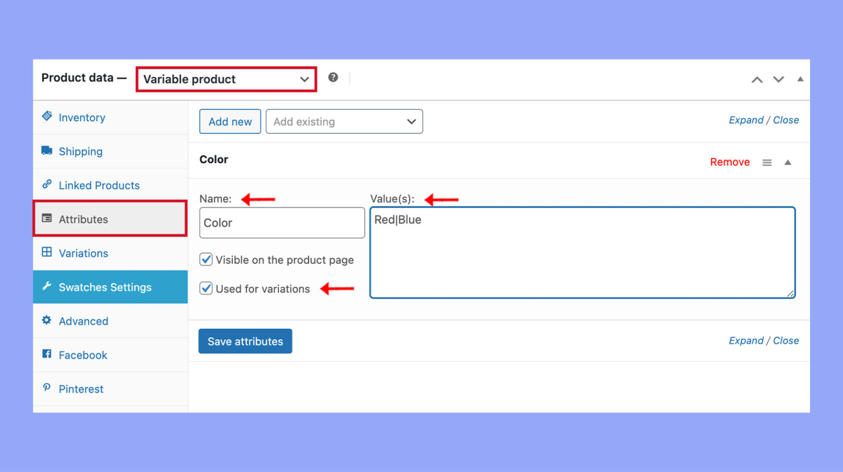The image size is (843, 472).
Task: Open the Linked Products chain icon
Action: 48,185
